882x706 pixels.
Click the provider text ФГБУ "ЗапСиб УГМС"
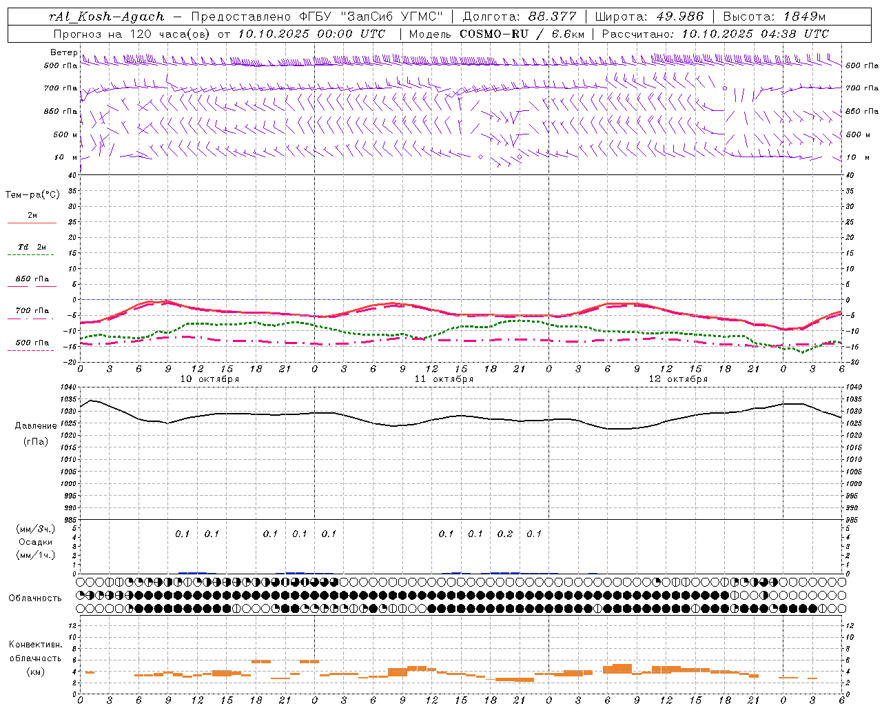coord(371,17)
